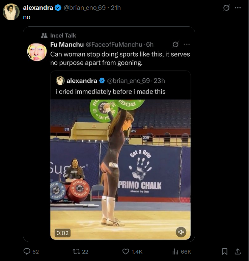The image size is (249, 261).
Task: Play the weightlifting video
Action: (120, 169)
